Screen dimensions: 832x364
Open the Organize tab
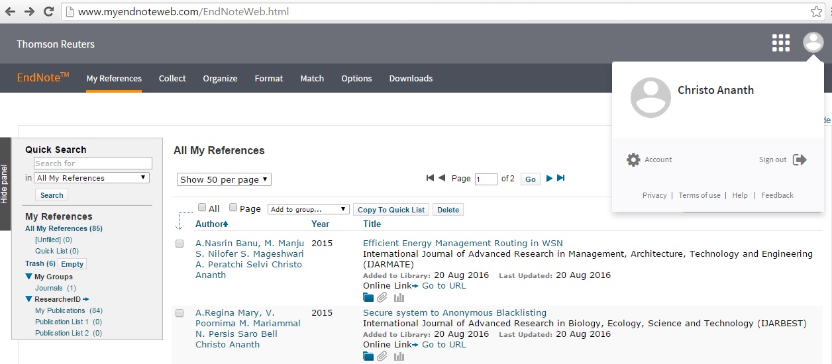tap(220, 78)
